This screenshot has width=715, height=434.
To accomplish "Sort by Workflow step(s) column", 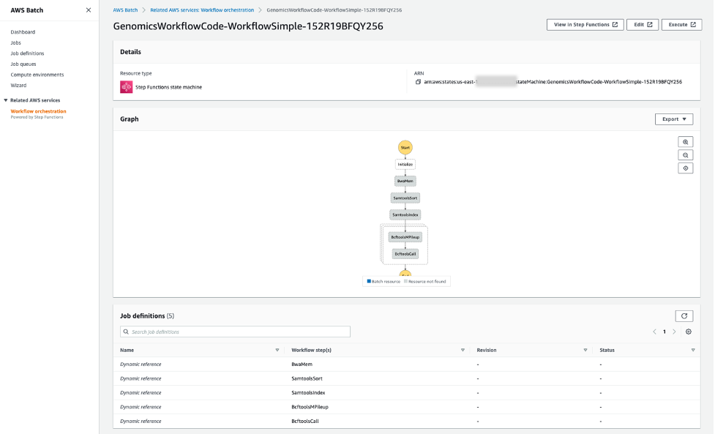I will click(463, 350).
